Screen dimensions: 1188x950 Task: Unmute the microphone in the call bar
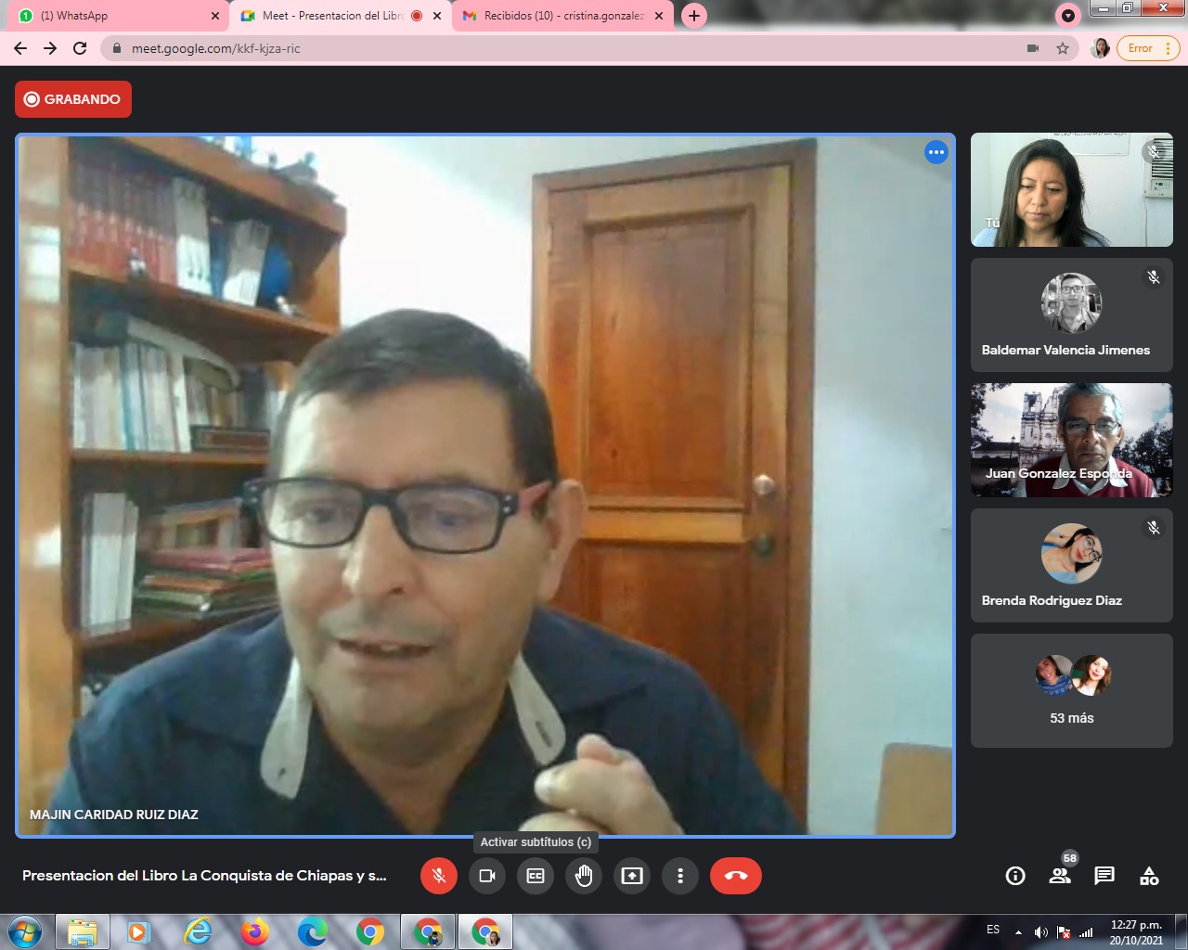[439, 876]
